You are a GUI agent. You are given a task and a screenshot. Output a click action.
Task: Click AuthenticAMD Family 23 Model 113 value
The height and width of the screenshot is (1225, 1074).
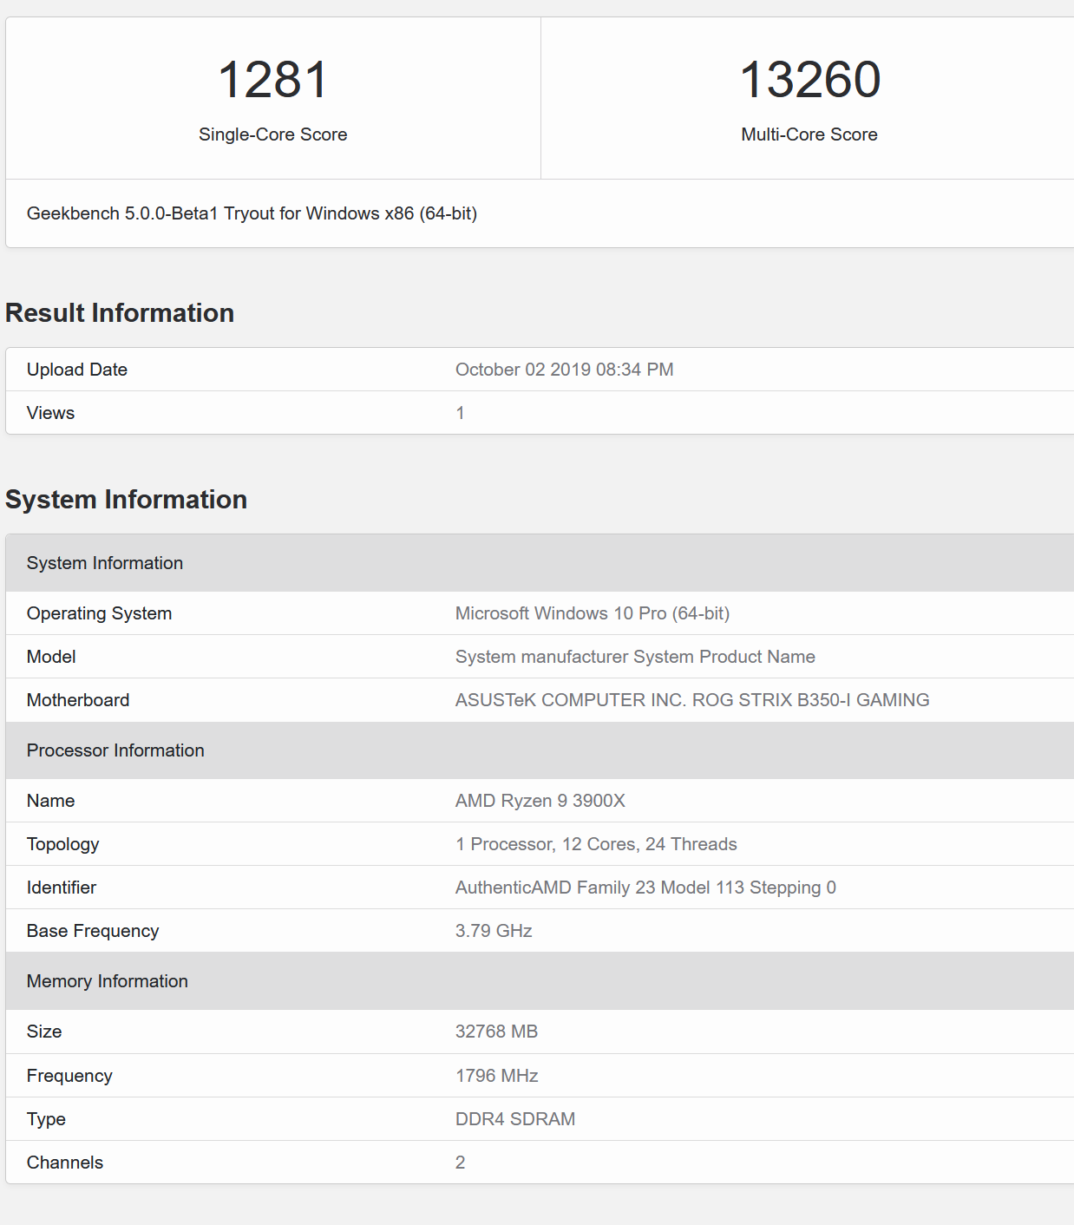click(645, 888)
